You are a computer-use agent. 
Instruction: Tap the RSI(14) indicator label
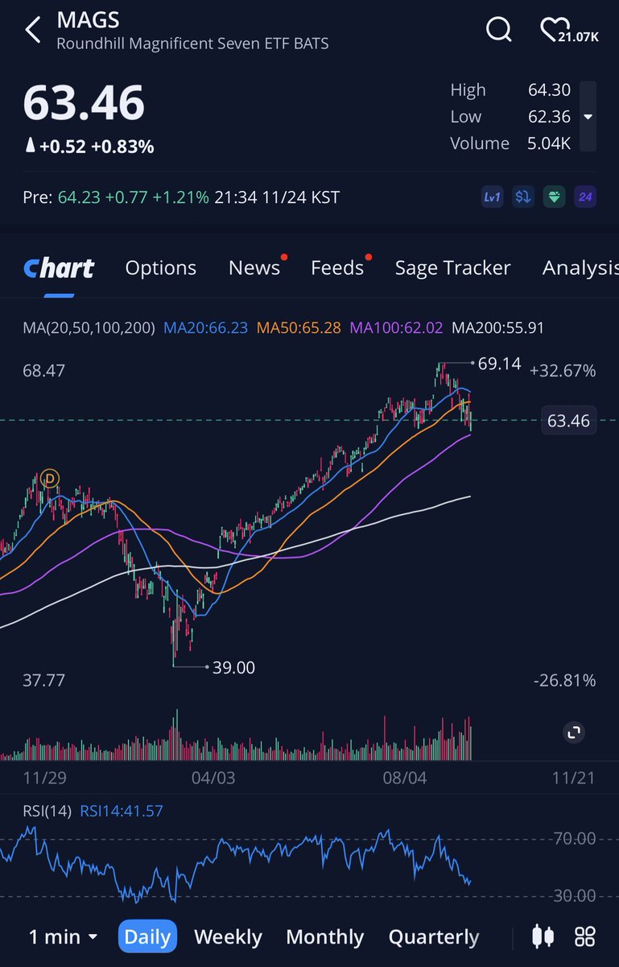click(47, 811)
